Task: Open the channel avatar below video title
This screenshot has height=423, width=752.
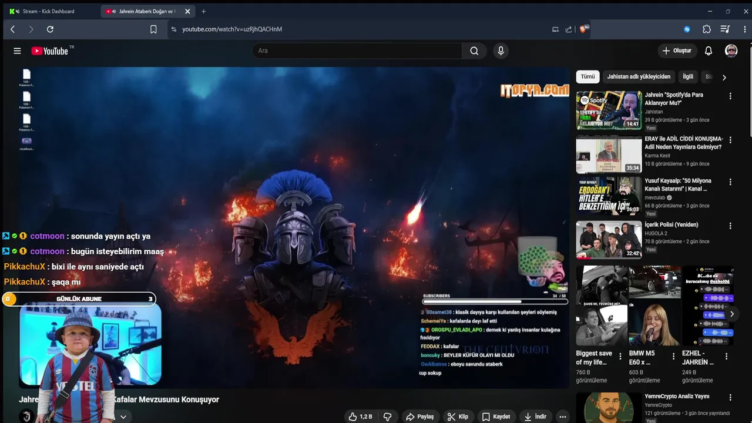Action: click(x=26, y=417)
